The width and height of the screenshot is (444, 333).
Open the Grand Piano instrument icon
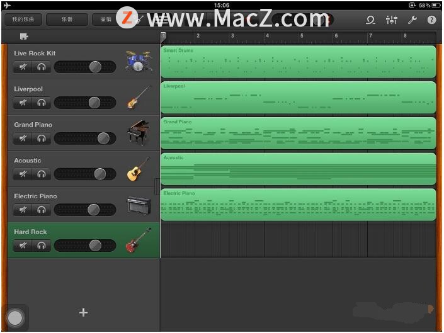click(x=139, y=132)
